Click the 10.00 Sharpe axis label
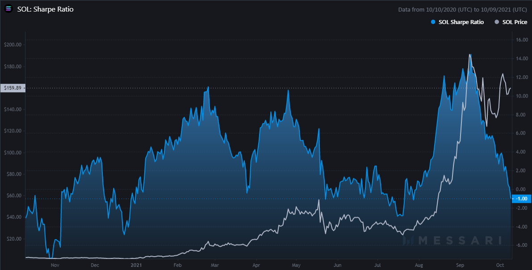The width and height of the screenshot is (532, 270). [522, 96]
